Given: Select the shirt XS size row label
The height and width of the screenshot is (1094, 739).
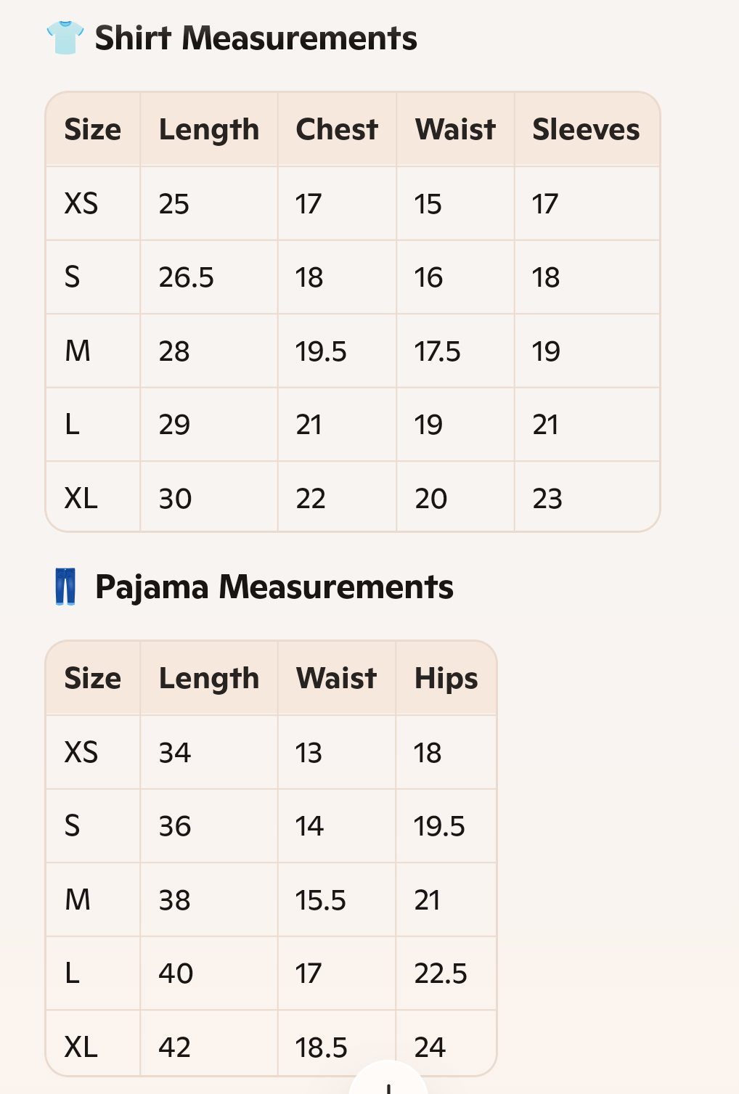Looking at the screenshot, I should tap(81, 204).
